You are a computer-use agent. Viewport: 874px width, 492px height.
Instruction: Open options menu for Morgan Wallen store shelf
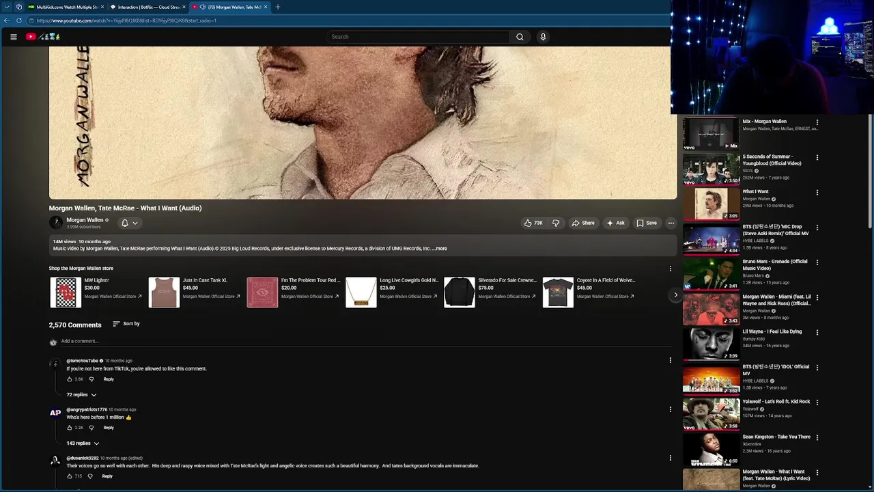coord(670,269)
